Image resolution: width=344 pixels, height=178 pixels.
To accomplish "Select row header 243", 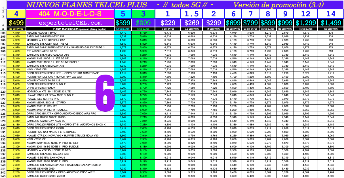I will [4, 176].
